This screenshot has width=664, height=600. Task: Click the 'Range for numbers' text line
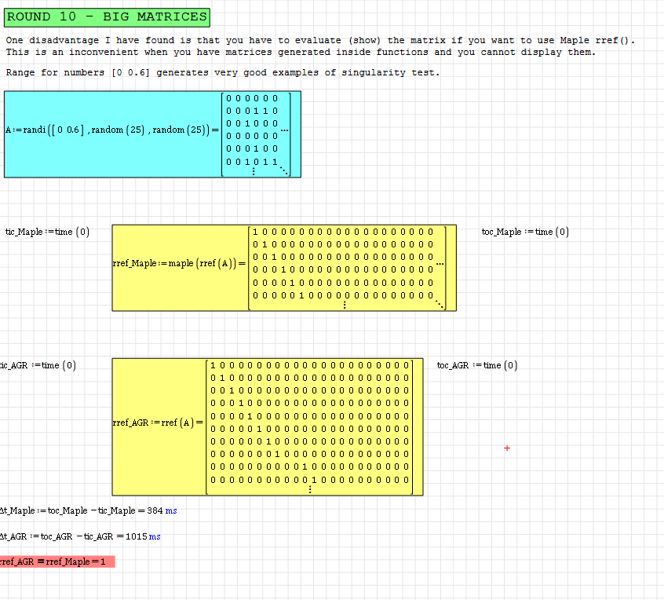[222, 73]
